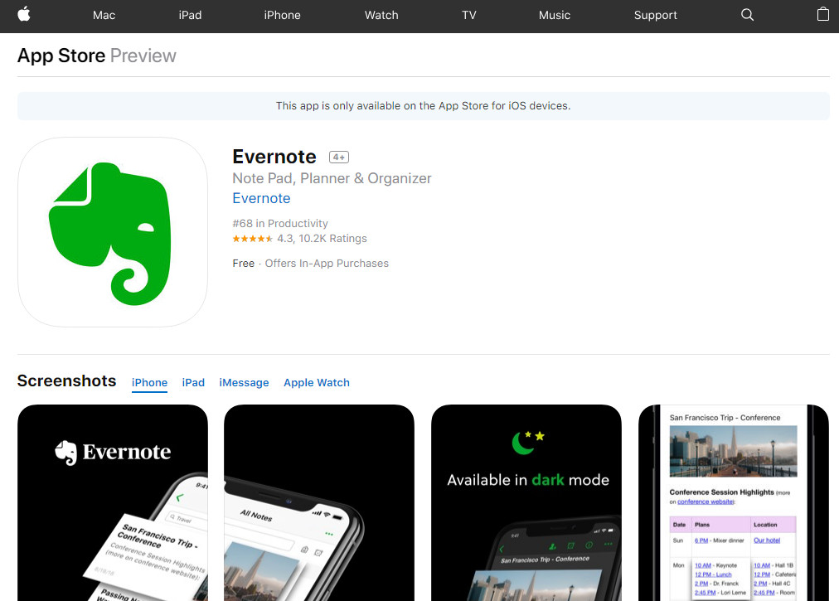Open the Support menu item
The height and width of the screenshot is (601, 839).
pyautogui.click(x=656, y=16)
